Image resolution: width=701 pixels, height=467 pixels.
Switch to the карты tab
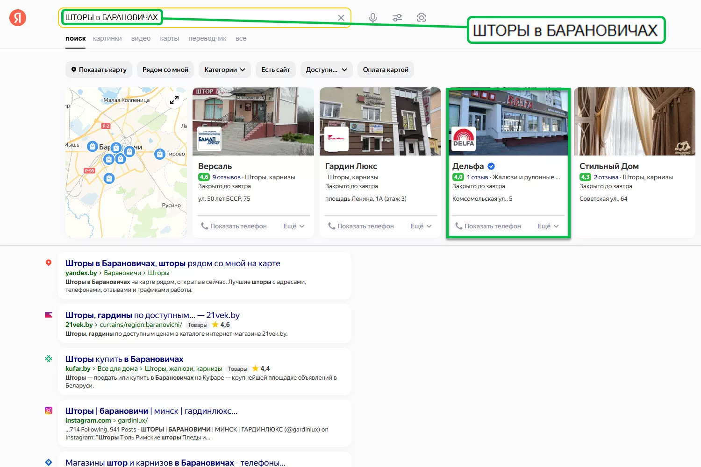click(169, 38)
